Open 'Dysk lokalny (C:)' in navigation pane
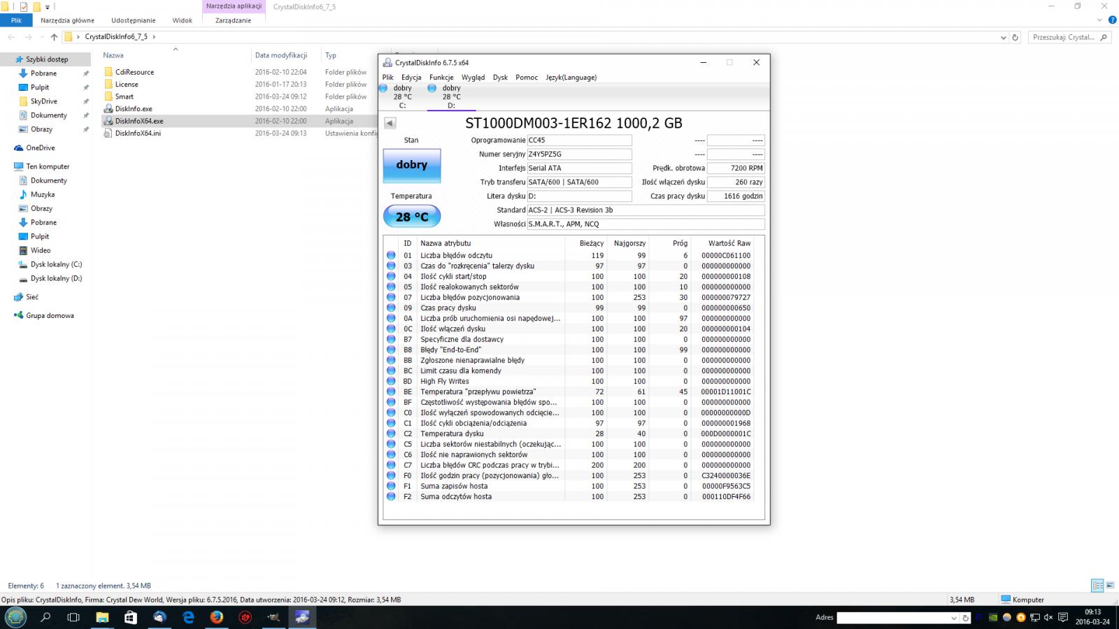 coord(56,265)
